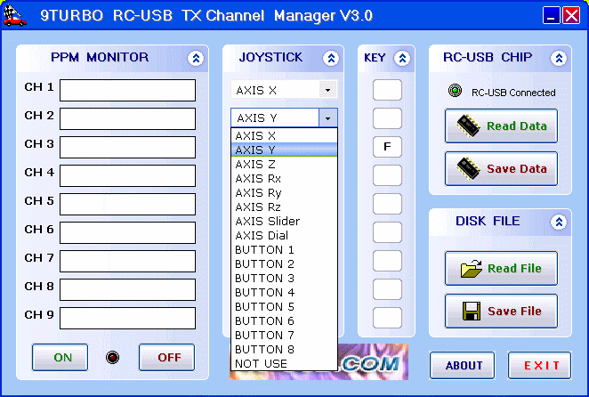
Task: Click the KEY box in CH 8 row
Action: pos(387,289)
